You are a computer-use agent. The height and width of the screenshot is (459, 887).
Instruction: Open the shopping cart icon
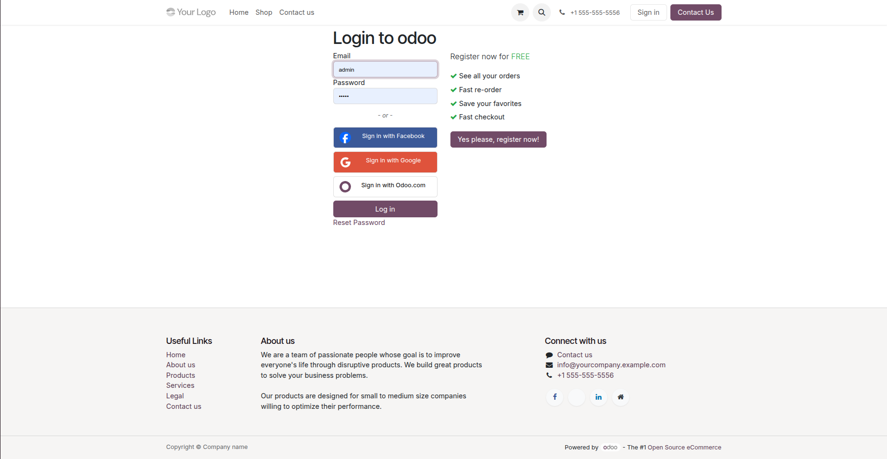(520, 12)
